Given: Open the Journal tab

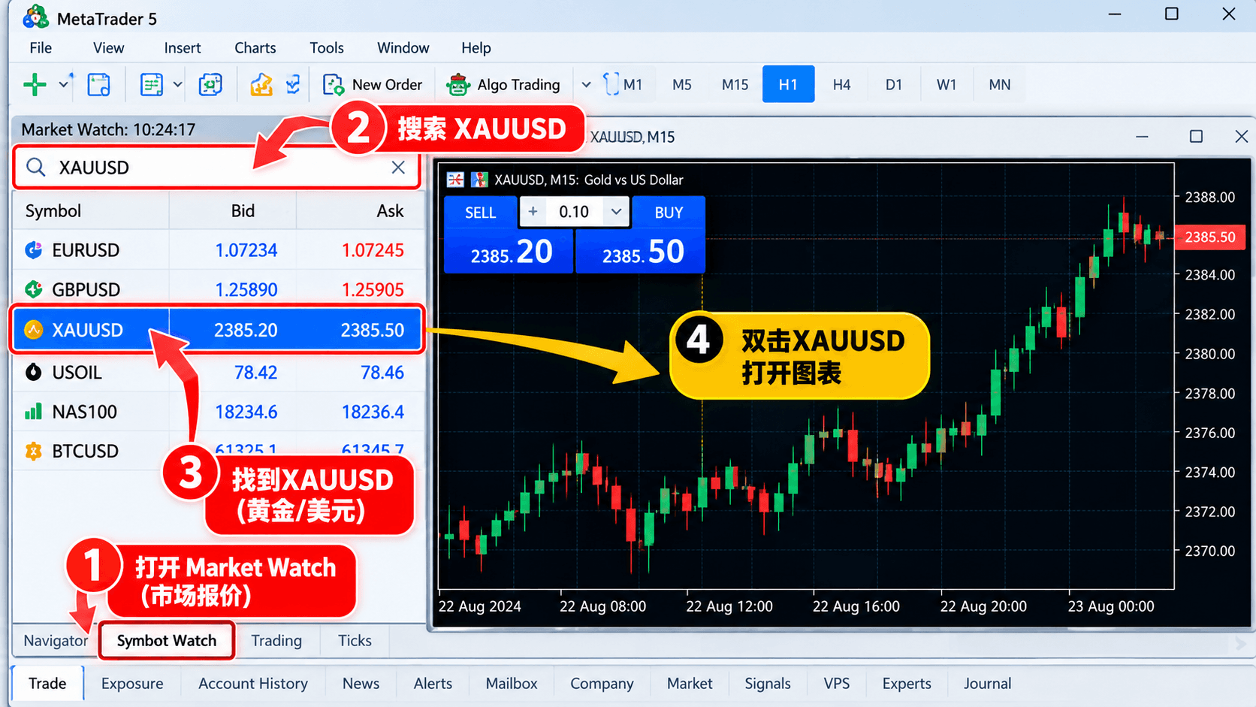Looking at the screenshot, I should pos(987,684).
